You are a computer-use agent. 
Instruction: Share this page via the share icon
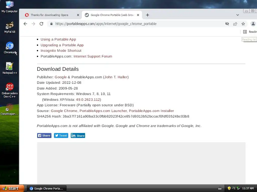pyautogui.click(x=235, y=24)
